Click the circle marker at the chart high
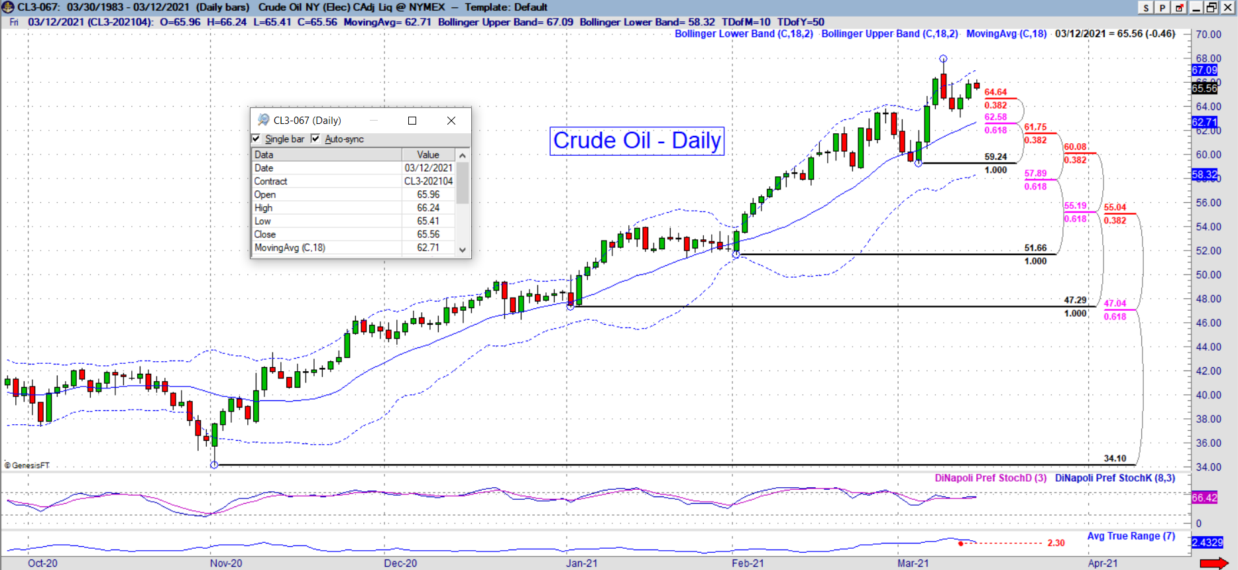Viewport: 1238px width, 570px height. pos(943,59)
